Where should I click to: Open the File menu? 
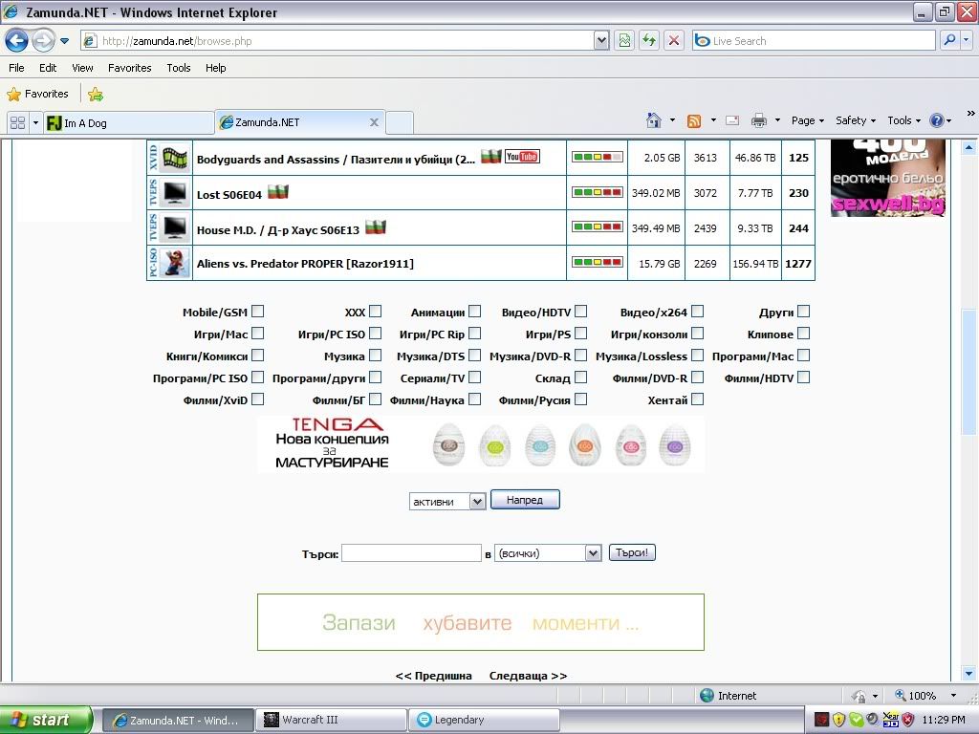tap(17, 68)
